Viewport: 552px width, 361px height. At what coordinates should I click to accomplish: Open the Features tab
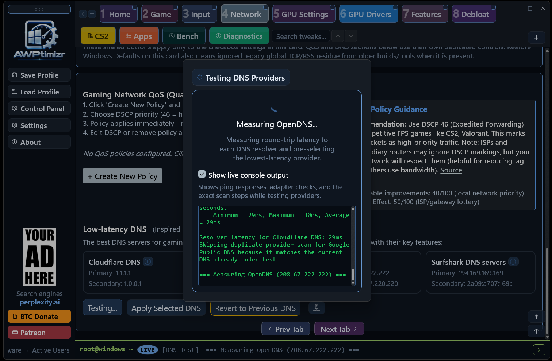click(x=425, y=14)
